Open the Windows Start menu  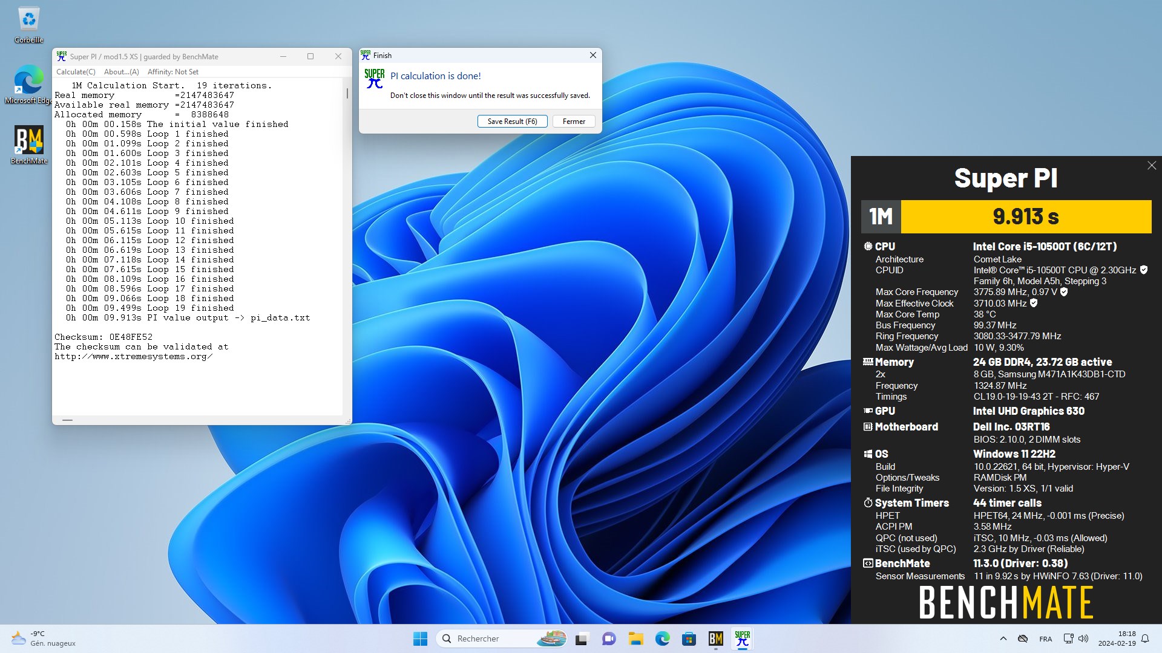(x=420, y=638)
